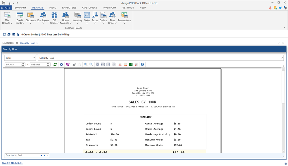Image resolution: width=288 pixels, height=166 pixels.
Task: Click the find text input box
Action: tap(22, 156)
